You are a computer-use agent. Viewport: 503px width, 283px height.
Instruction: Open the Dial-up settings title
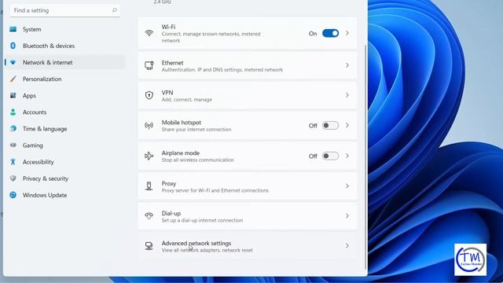coord(171,213)
